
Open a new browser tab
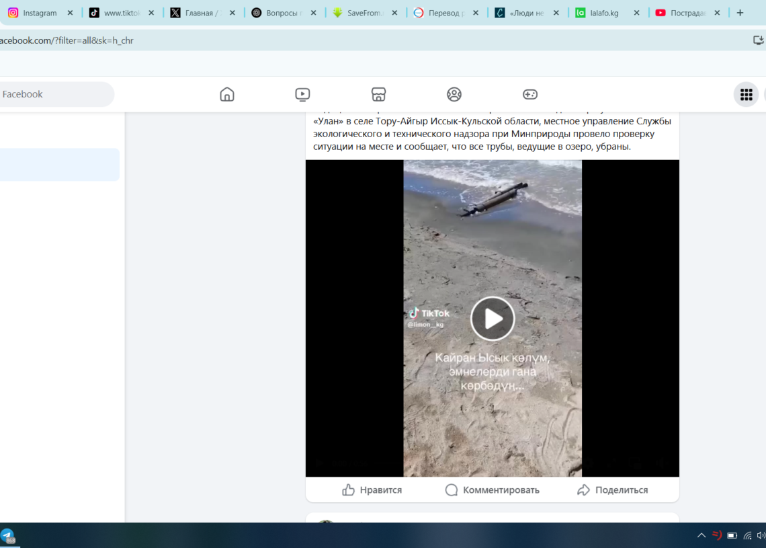click(x=740, y=13)
